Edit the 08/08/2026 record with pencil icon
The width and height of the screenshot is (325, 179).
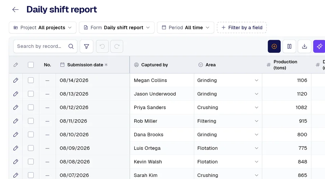[16, 162]
